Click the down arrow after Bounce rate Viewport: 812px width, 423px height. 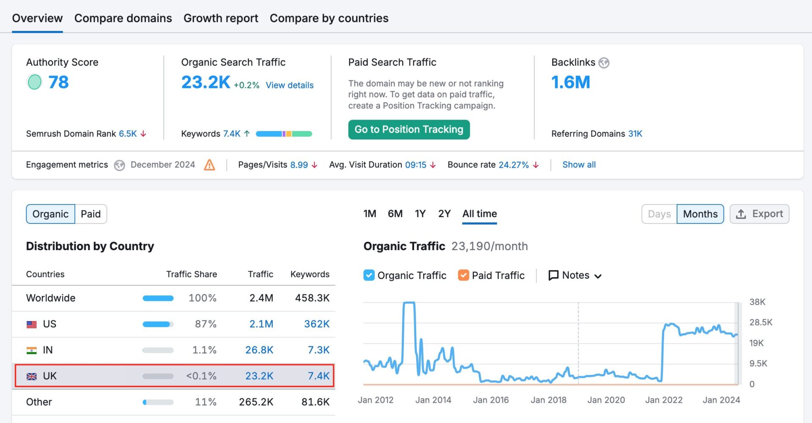coord(536,165)
